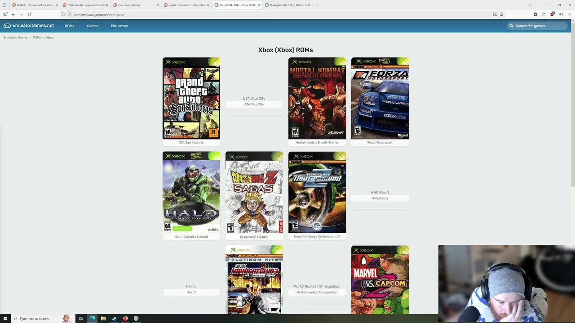Open Firefox from taskbar
Viewport: 575px width, 323px height.
pos(125,319)
